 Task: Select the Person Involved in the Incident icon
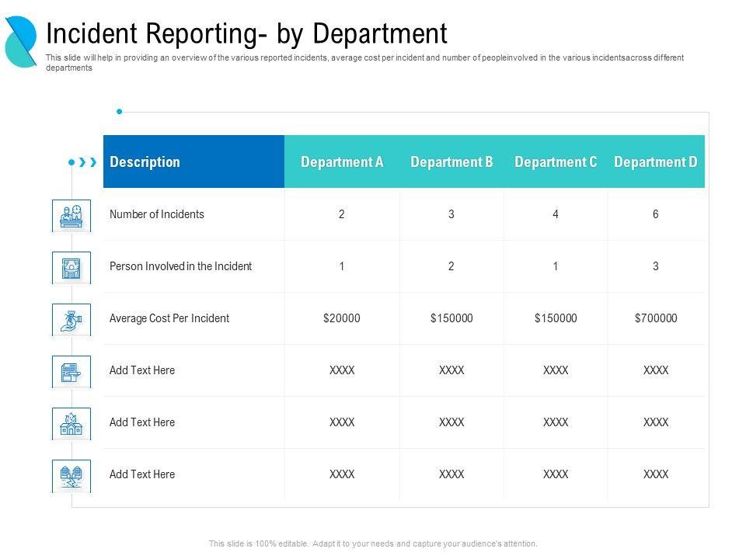pyautogui.click(x=71, y=266)
